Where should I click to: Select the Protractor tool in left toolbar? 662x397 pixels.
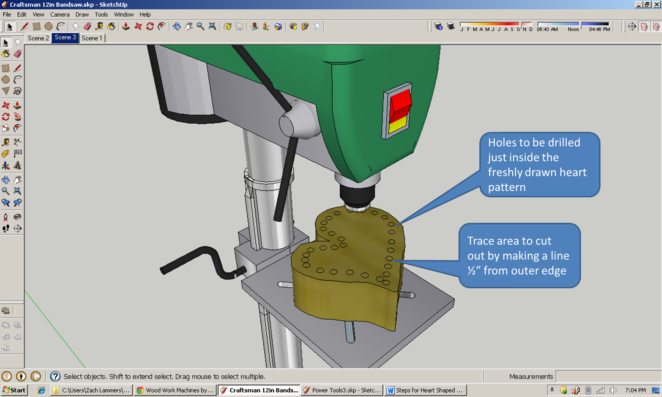(x=6, y=154)
